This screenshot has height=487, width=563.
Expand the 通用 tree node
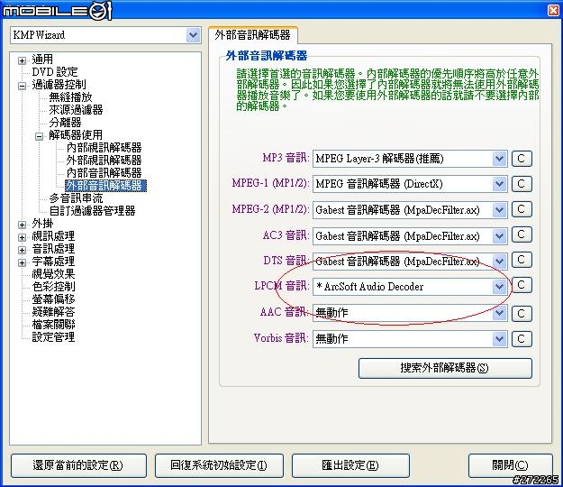pyautogui.click(x=22, y=60)
